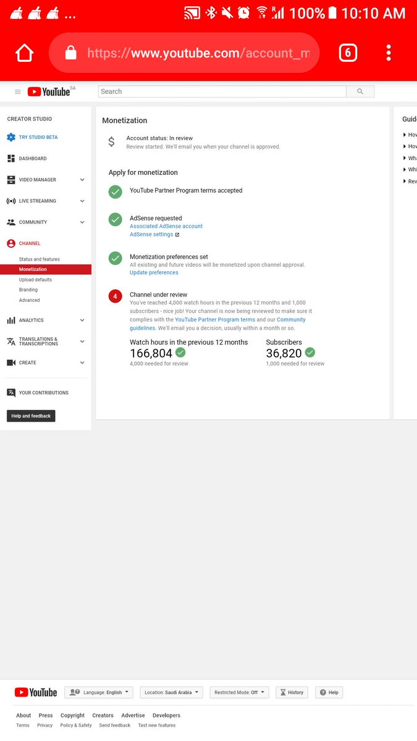Click green check beside 36,820 subscribers
This screenshot has height=741, width=417.
(310, 352)
